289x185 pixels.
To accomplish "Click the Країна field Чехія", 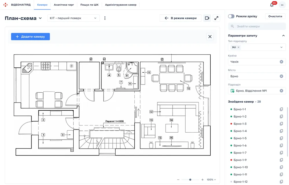I will tap(257, 62).
